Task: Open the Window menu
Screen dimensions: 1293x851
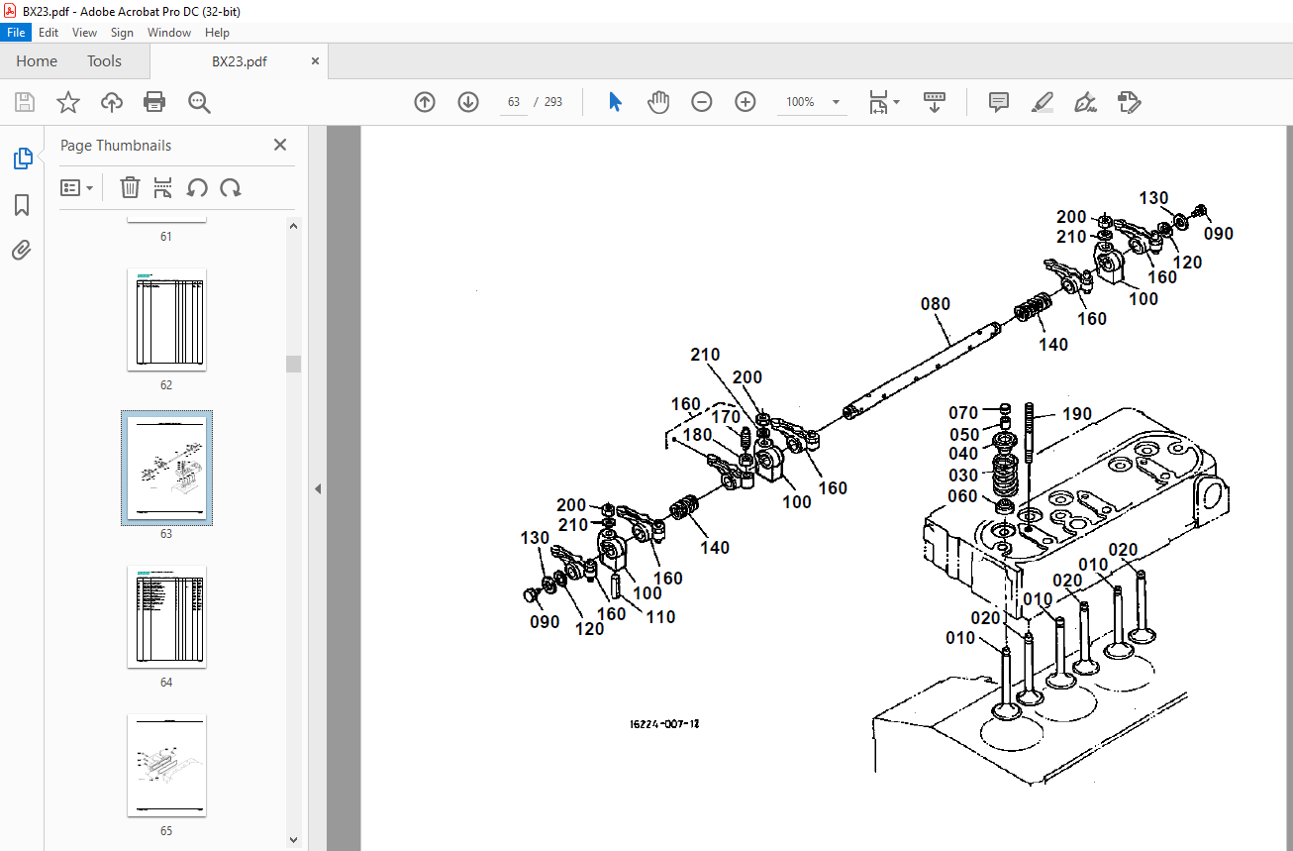Action: pyautogui.click(x=169, y=33)
